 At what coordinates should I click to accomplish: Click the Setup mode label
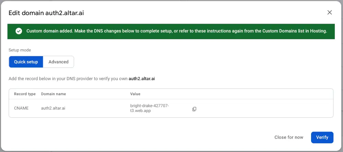20,50
